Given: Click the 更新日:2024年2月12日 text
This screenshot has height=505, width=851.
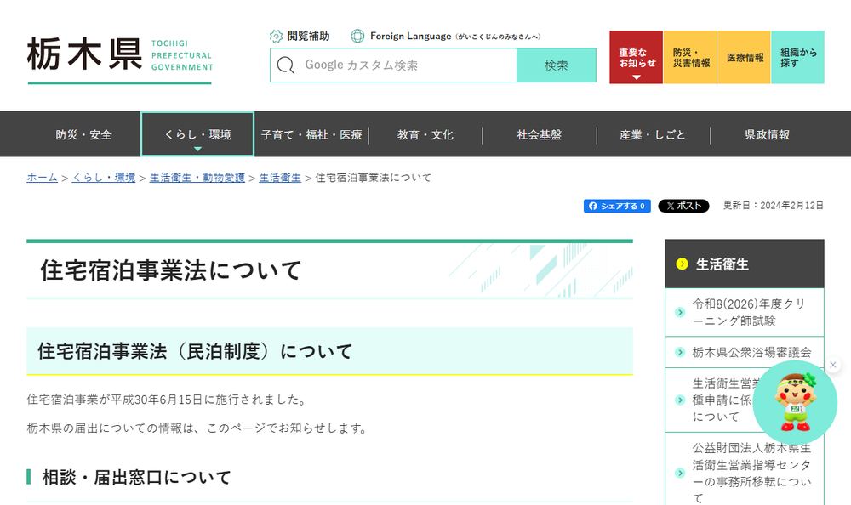Looking at the screenshot, I should tap(773, 206).
